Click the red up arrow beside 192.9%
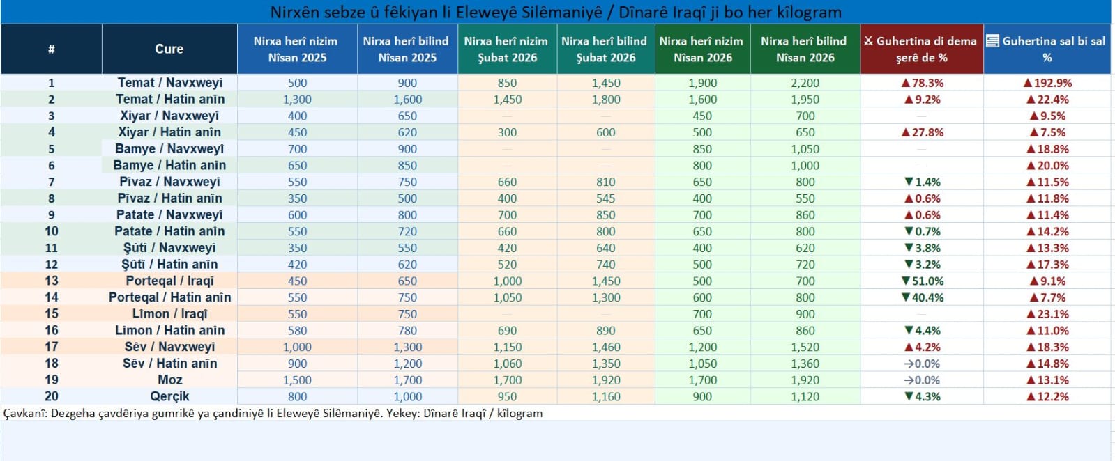Image resolution: width=1115 pixels, height=461 pixels. pyautogui.click(x=1027, y=83)
